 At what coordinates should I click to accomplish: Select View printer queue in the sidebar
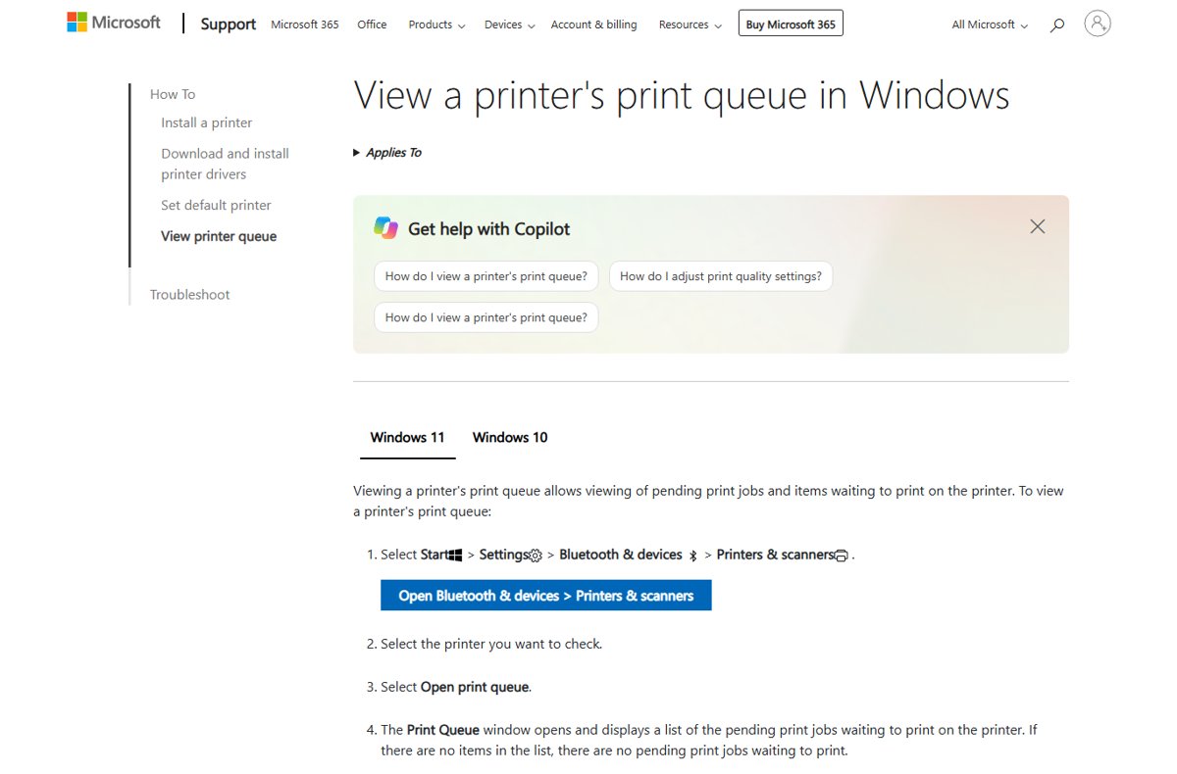pyautogui.click(x=219, y=236)
